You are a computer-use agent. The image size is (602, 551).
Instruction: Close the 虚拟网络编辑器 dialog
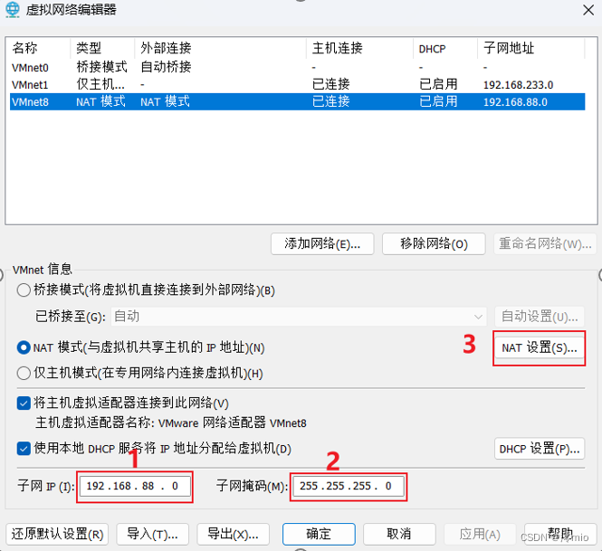[x=588, y=10]
